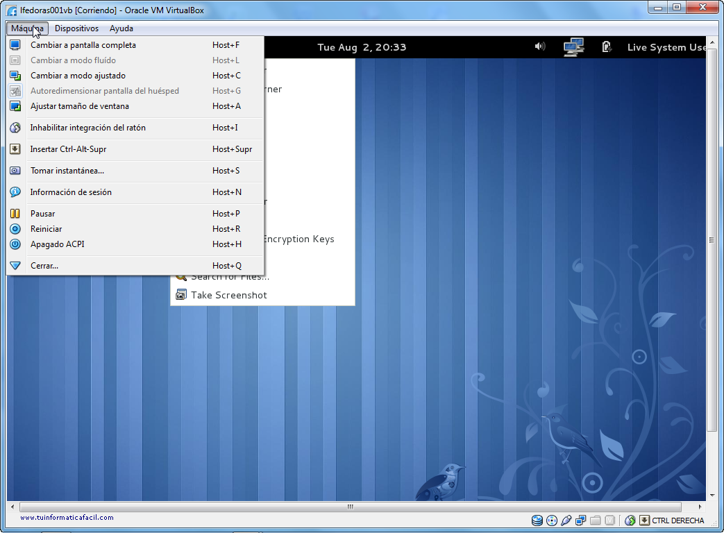
Task: Click the Fedora volume speaker icon
Action: click(540, 46)
